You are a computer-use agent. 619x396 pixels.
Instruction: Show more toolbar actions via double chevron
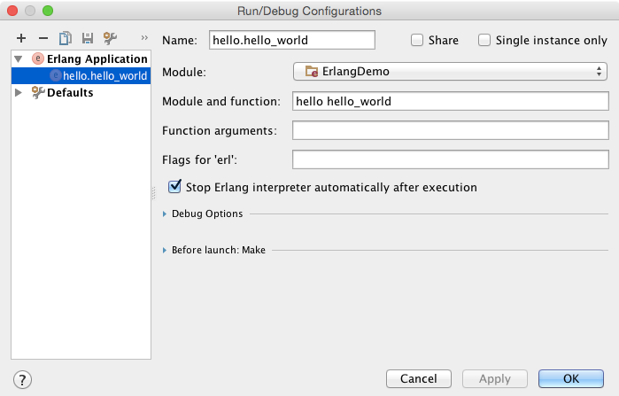pyautogui.click(x=143, y=38)
